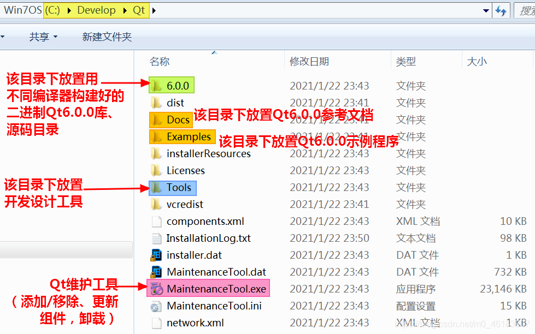Select the Licenses folder icon

point(156,170)
